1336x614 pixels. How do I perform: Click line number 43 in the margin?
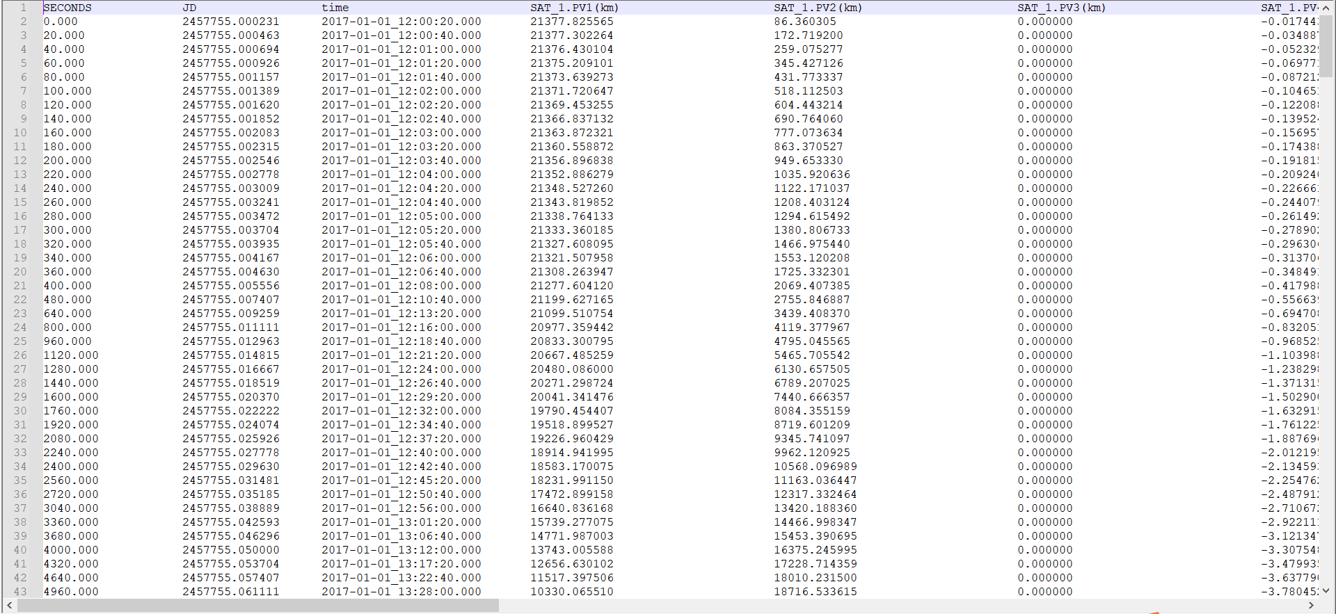(20, 592)
